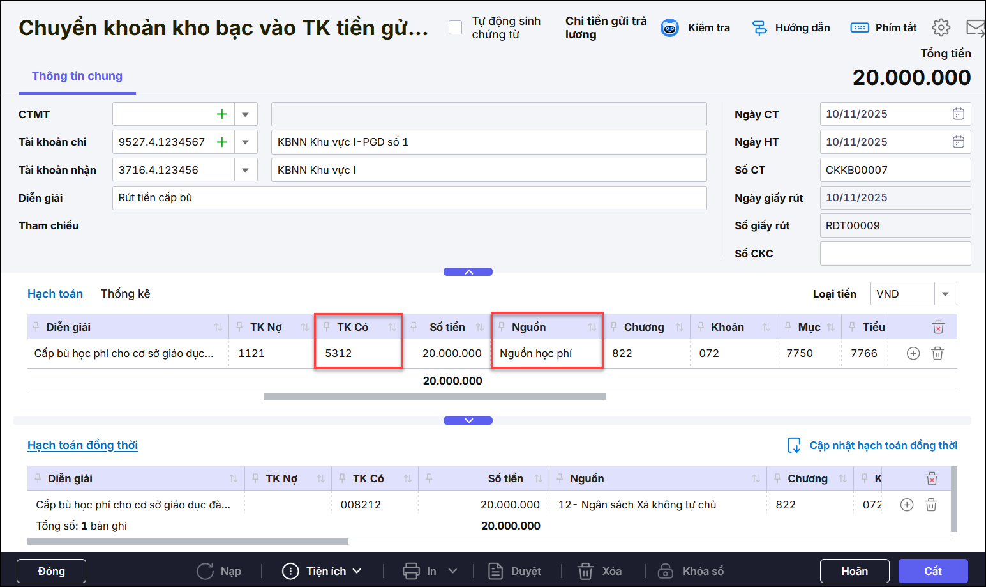Click the Hạch toán table horizontal scrollbar
986x587 pixels.
pos(434,397)
